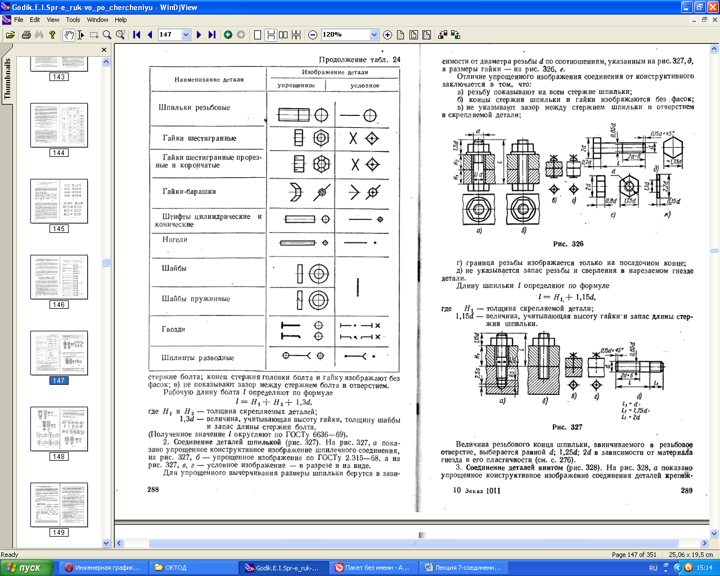Viewport: 720px width, 576px height.
Task: Click the zoom in plus icon
Action: 388,35
